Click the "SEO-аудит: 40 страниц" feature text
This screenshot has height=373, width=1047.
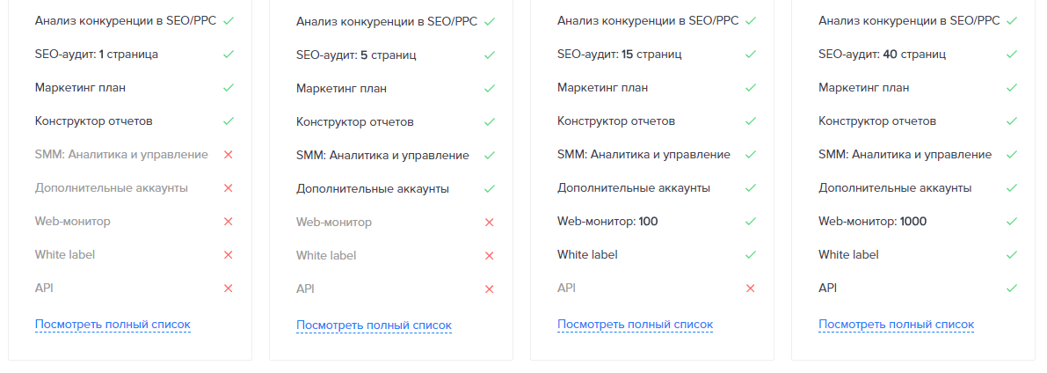point(882,55)
